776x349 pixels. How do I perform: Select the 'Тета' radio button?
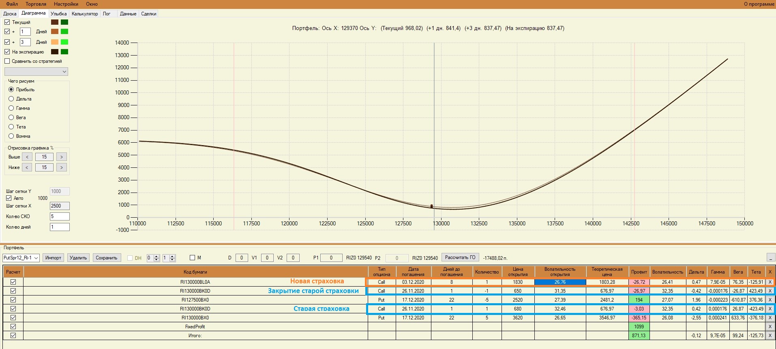pos(11,127)
